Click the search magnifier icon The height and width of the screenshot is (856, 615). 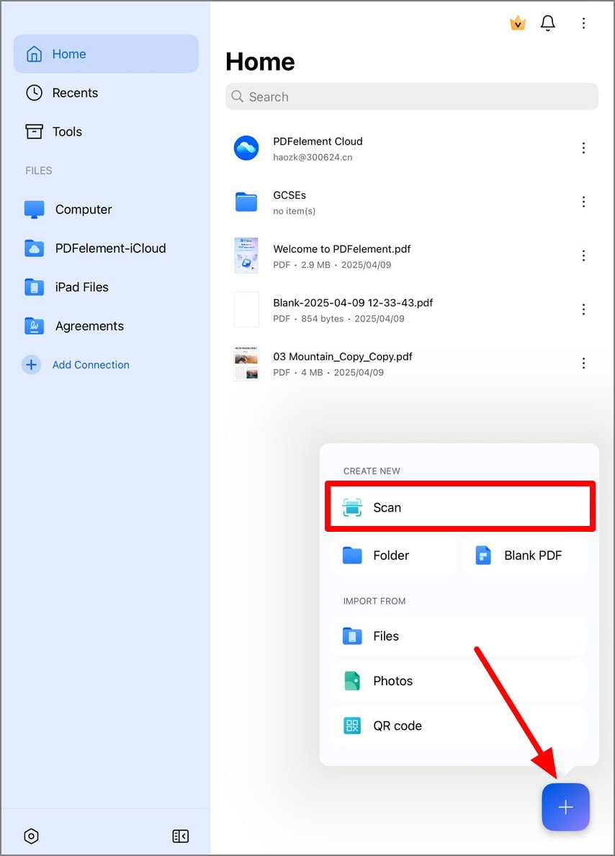238,97
